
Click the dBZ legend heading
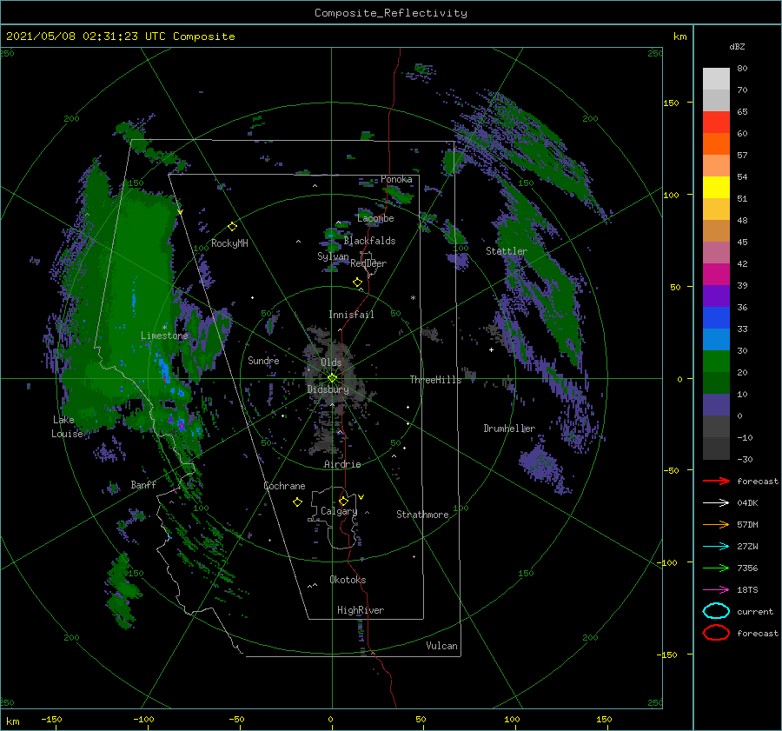click(737, 46)
